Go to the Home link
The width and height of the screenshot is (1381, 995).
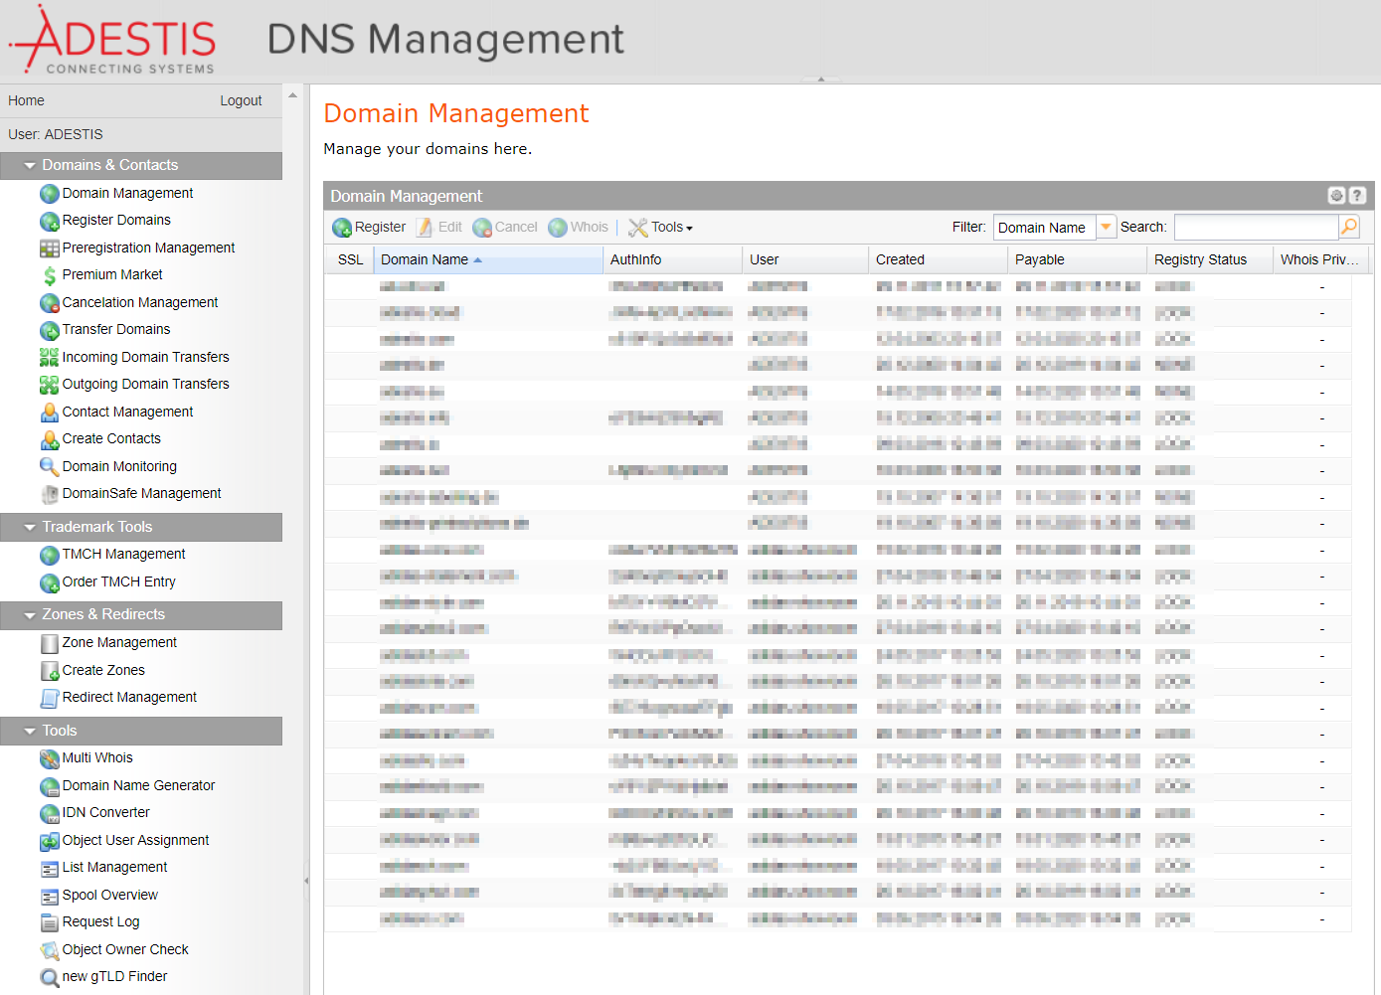click(26, 100)
